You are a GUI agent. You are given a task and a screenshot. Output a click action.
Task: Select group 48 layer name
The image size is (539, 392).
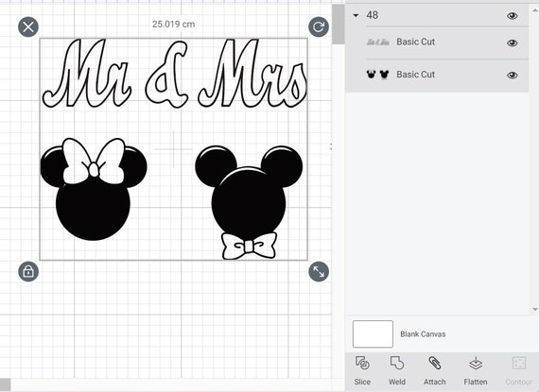tap(373, 15)
